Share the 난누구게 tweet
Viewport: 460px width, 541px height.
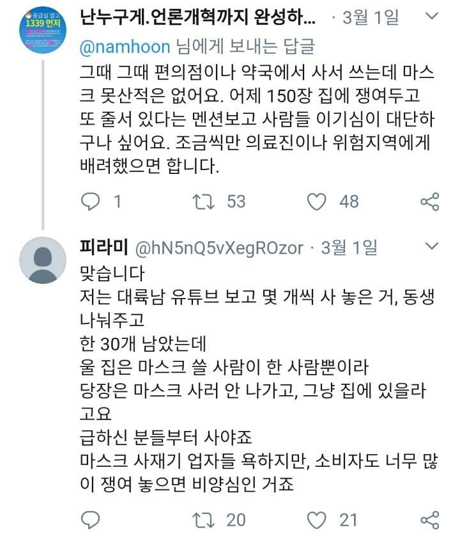pos(430,202)
